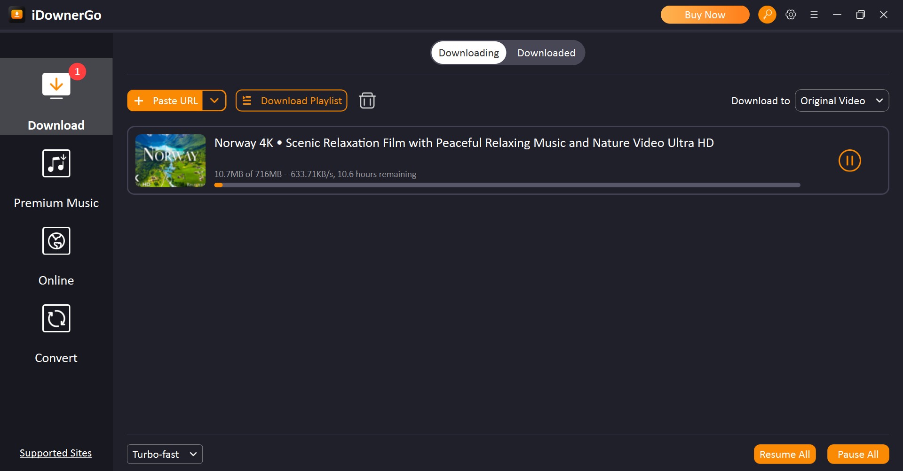Open the Download section in sidebar
This screenshot has height=471, width=903.
(56, 97)
